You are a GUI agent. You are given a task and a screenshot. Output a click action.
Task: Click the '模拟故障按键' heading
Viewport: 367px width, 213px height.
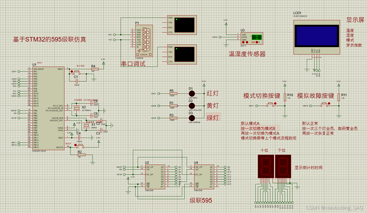tap(316, 96)
